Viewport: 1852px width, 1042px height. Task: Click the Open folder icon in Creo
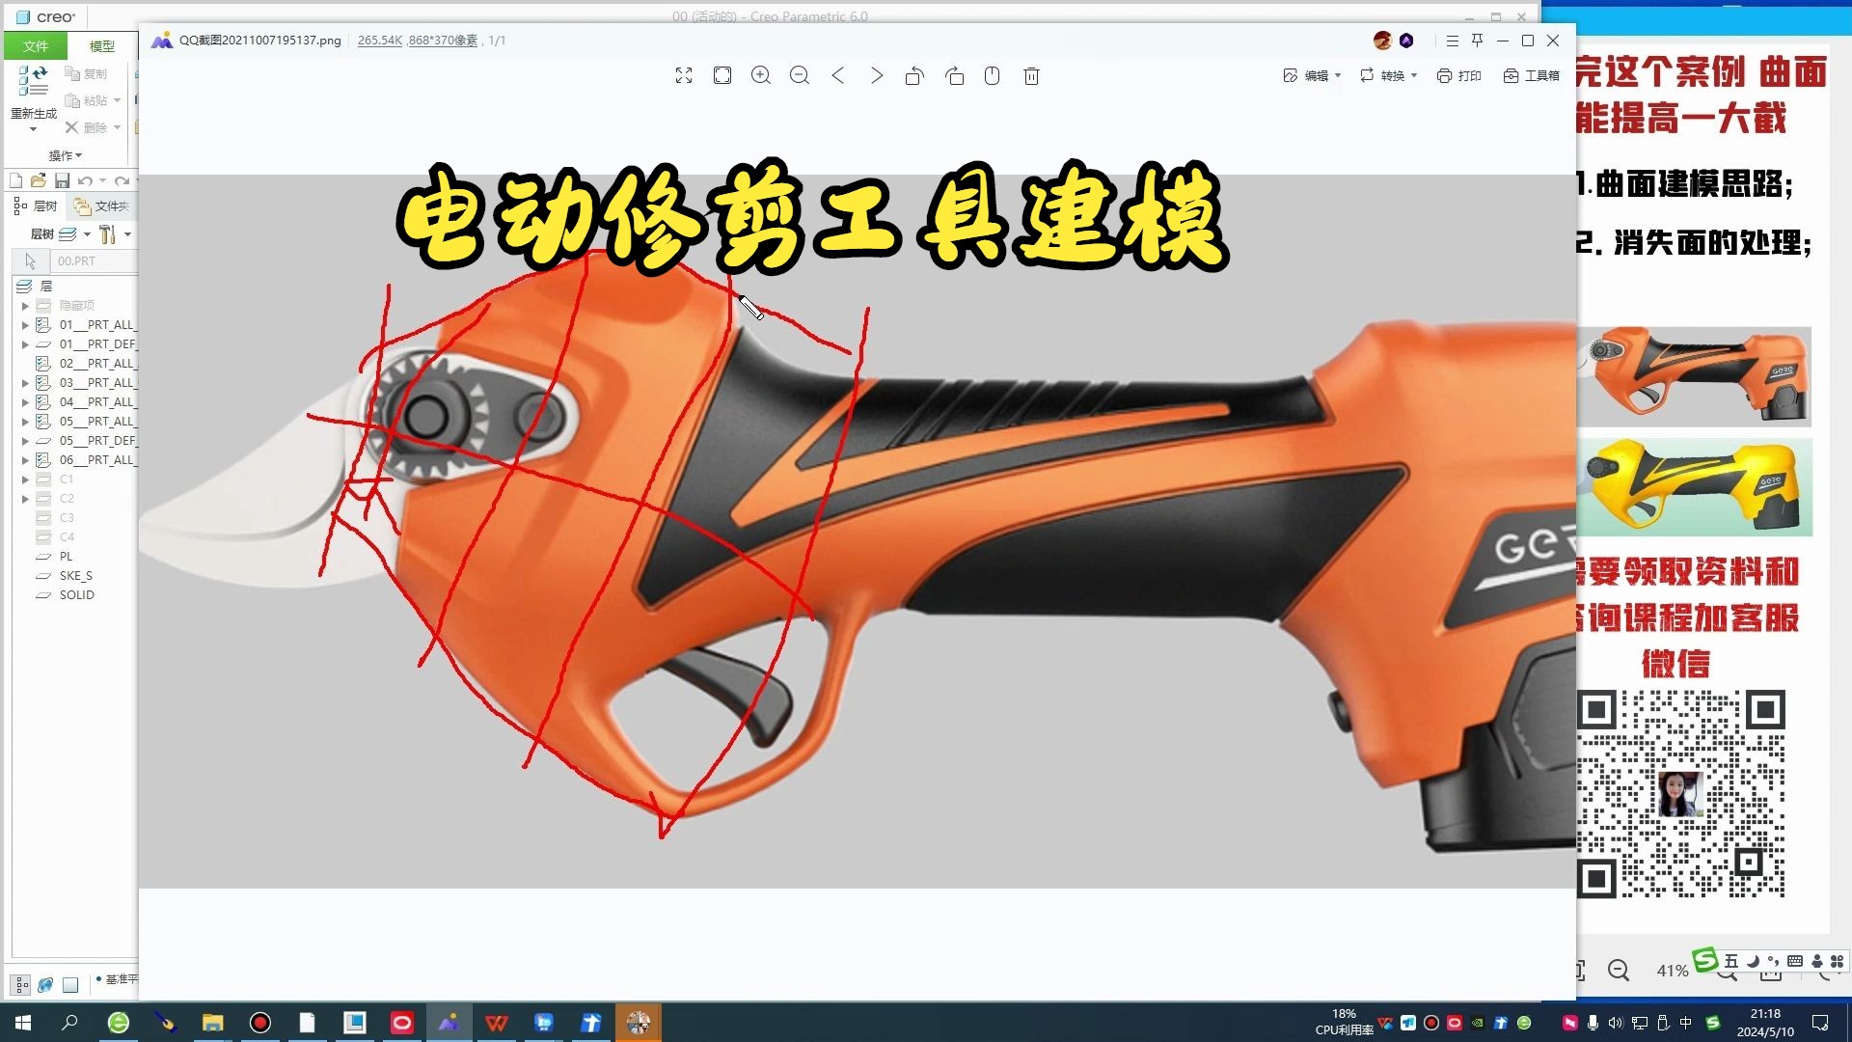[39, 180]
